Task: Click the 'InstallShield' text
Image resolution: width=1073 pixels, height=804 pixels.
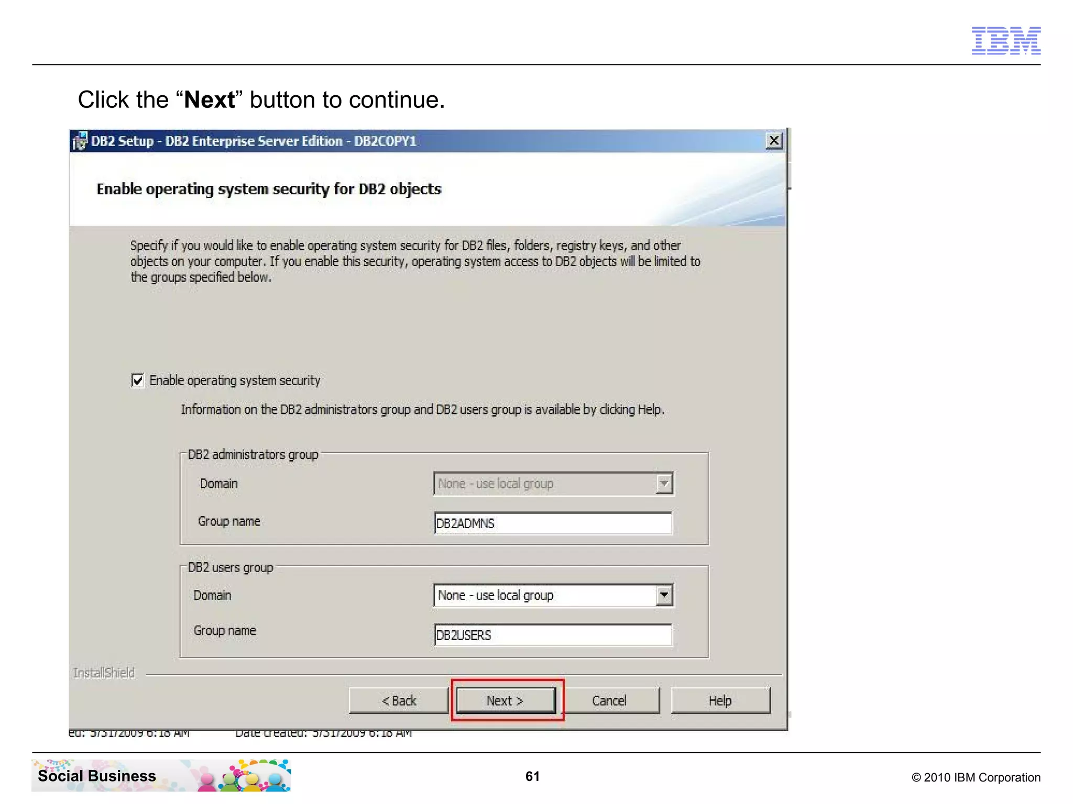Action: click(104, 673)
